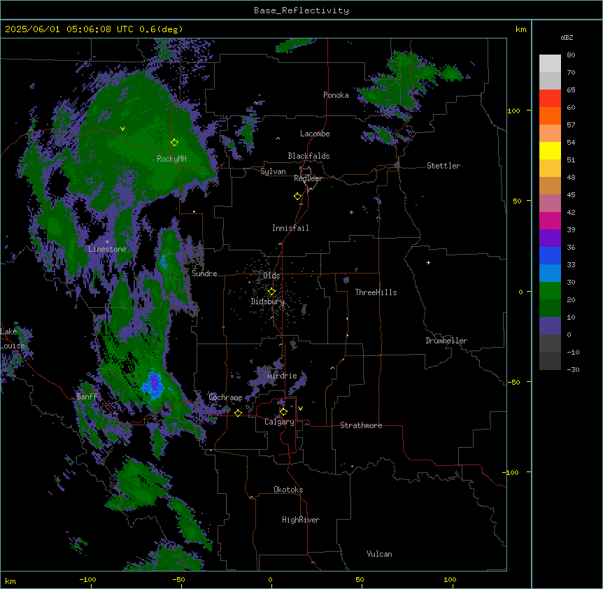The width and height of the screenshot is (603, 589).
Task: Click the Cochrane label
Action: click(x=225, y=397)
